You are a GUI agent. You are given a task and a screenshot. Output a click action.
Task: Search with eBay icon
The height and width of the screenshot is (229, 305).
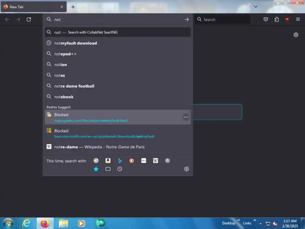tap(144, 160)
